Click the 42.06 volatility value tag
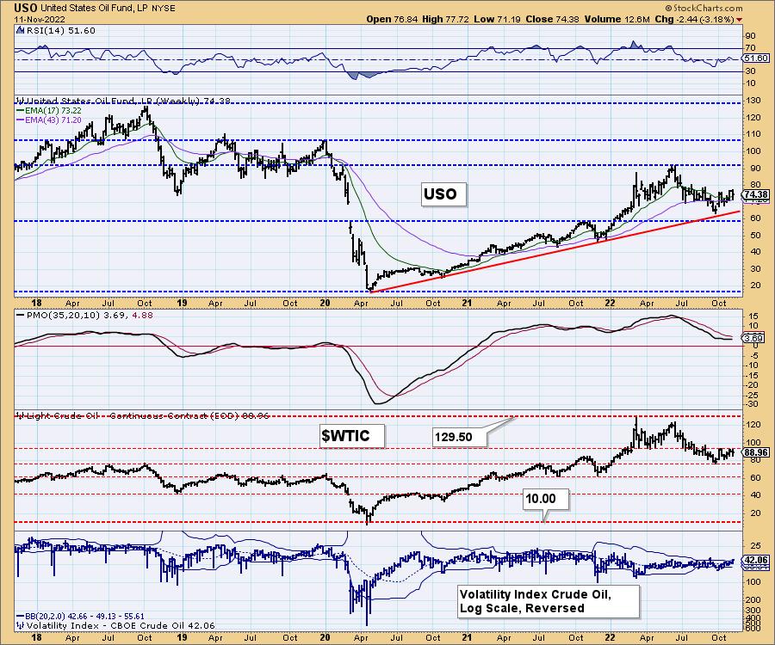Image resolution: width=775 pixels, height=645 pixels. pyautogui.click(x=757, y=560)
